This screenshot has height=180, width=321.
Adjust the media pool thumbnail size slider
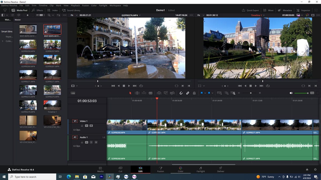pyautogui.click(x=28, y=15)
